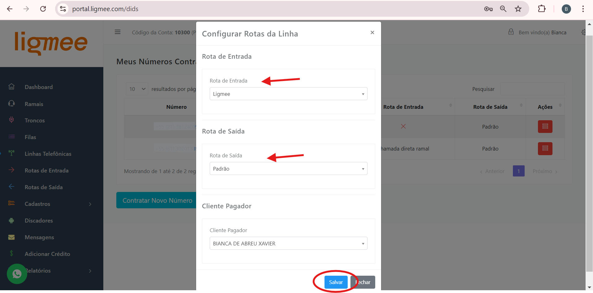Viewport: 593px width, 293px height.
Task: Go to Ramais in sidebar menu
Action: pyautogui.click(x=34, y=104)
